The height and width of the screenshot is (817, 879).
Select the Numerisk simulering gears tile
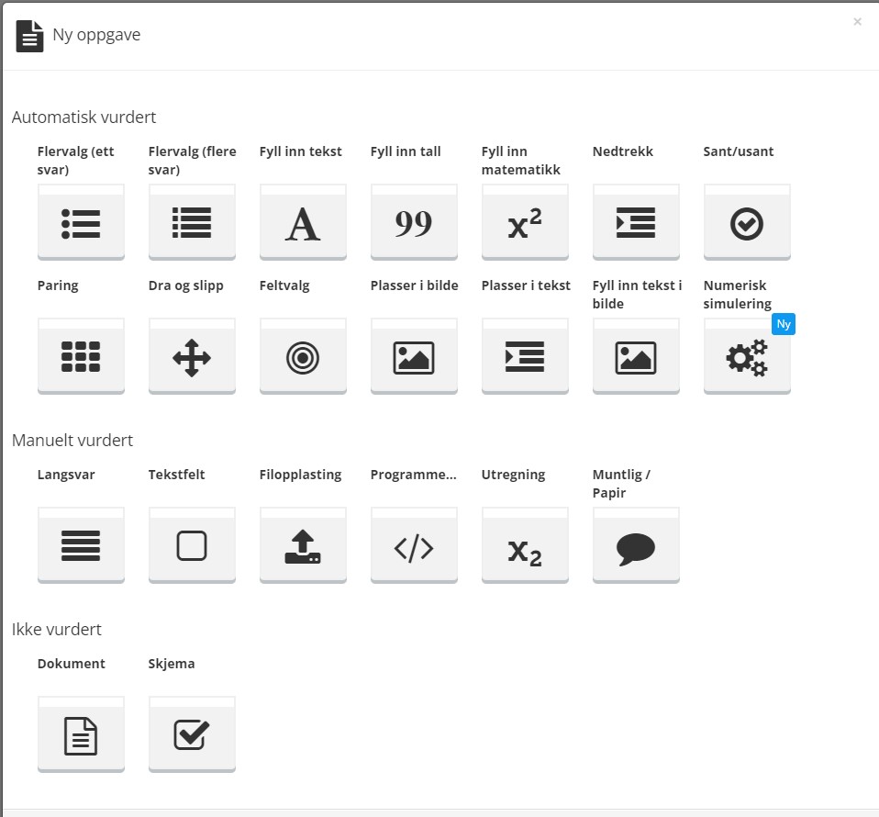click(x=747, y=356)
